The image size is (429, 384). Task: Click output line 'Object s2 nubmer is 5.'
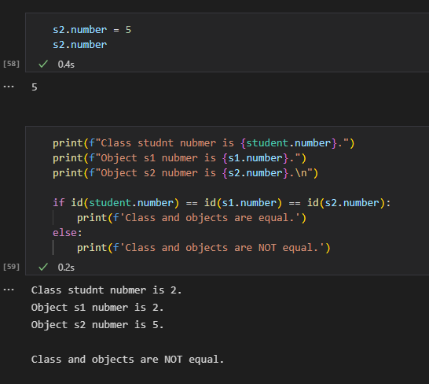[x=97, y=325]
